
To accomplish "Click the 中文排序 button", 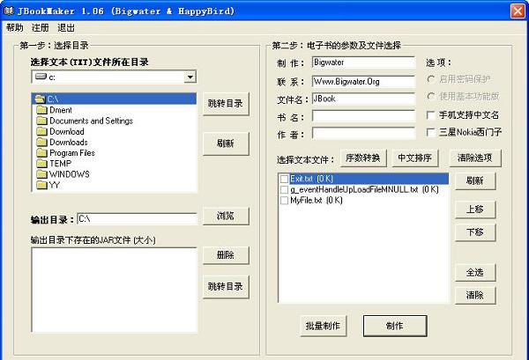I will [415, 158].
